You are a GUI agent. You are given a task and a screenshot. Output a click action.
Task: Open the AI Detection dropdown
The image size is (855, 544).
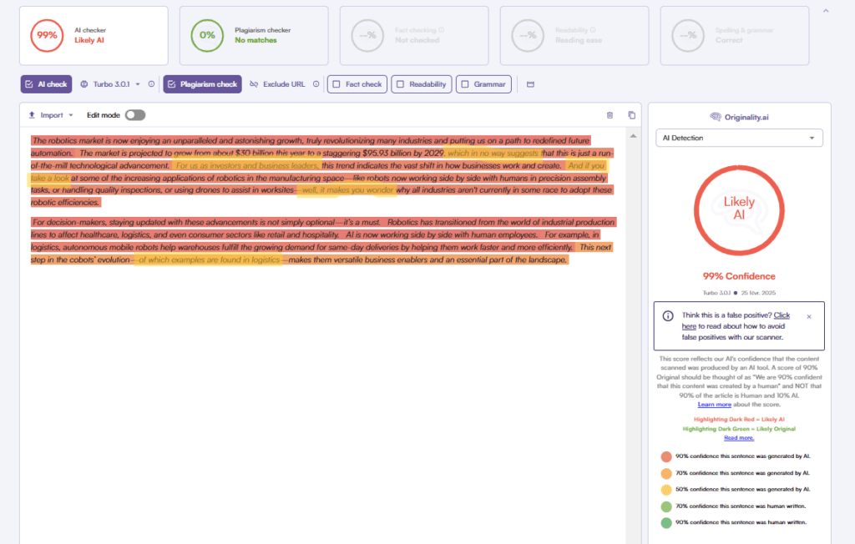pos(739,138)
